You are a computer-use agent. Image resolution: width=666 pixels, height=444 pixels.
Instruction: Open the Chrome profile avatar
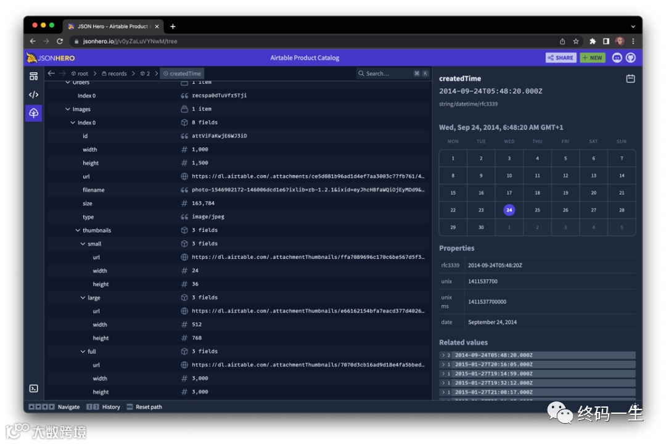pos(620,41)
